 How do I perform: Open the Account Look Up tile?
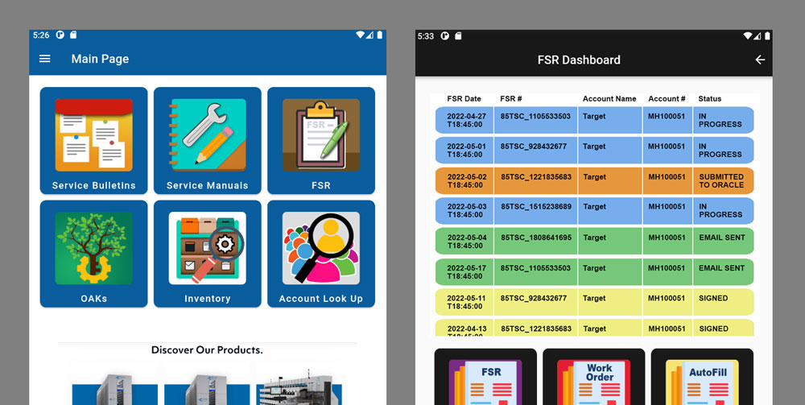tap(320, 253)
